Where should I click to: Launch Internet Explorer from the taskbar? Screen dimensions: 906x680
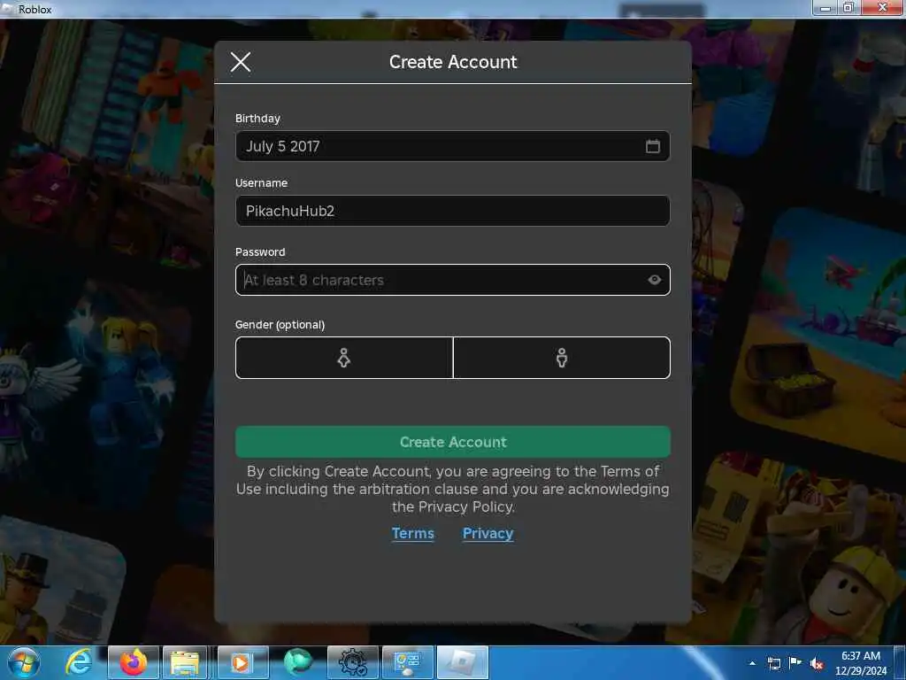79,662
